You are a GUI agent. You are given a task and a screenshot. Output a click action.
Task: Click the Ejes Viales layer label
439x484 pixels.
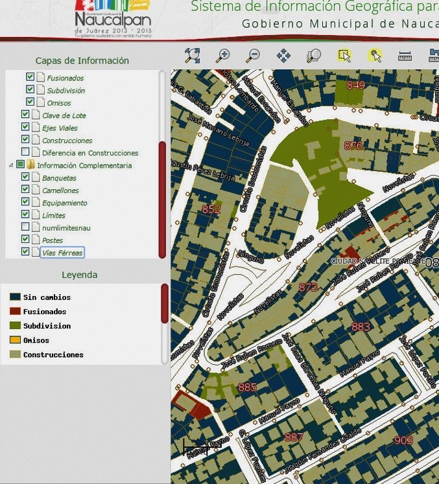[60, 128]
